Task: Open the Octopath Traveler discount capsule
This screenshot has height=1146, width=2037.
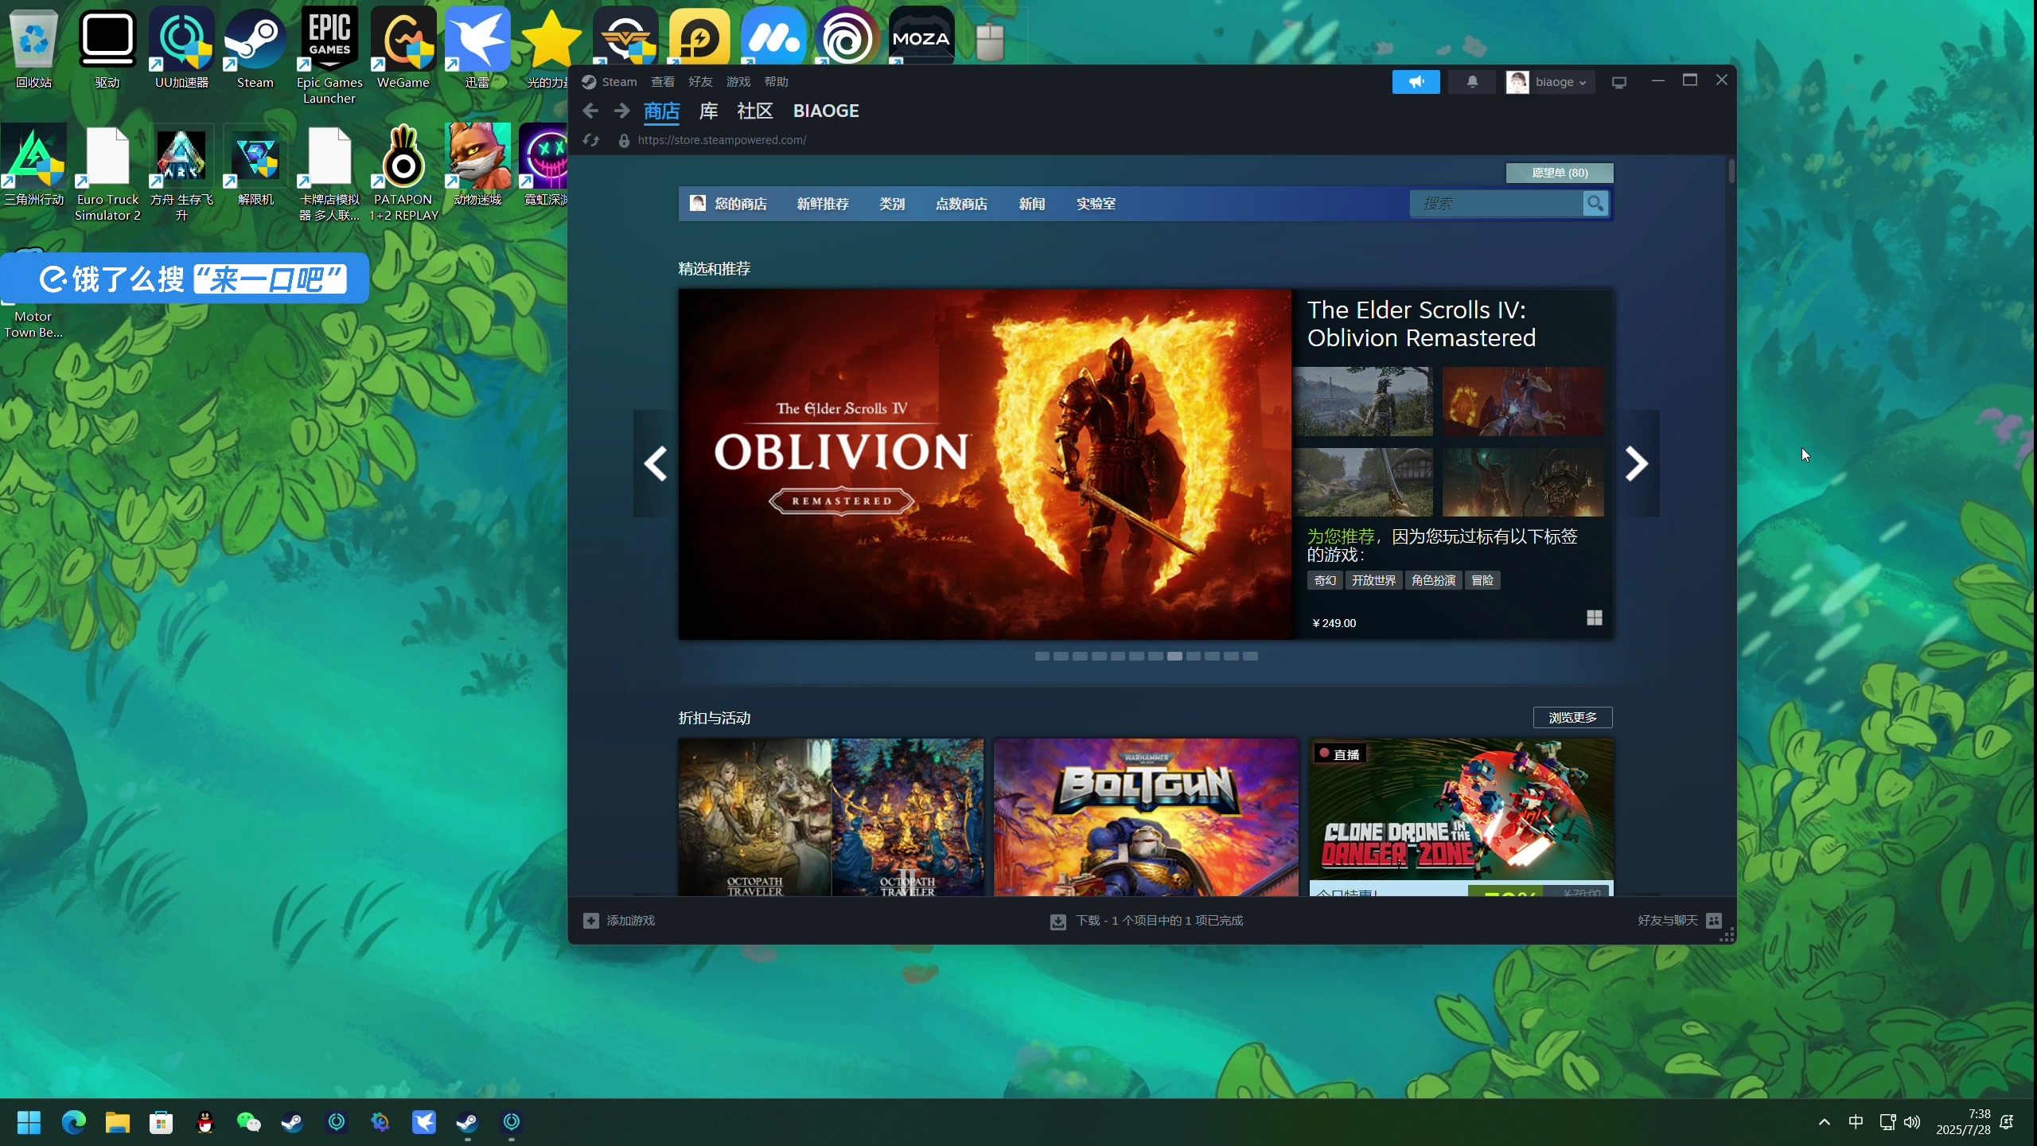Action: point(831,817)
